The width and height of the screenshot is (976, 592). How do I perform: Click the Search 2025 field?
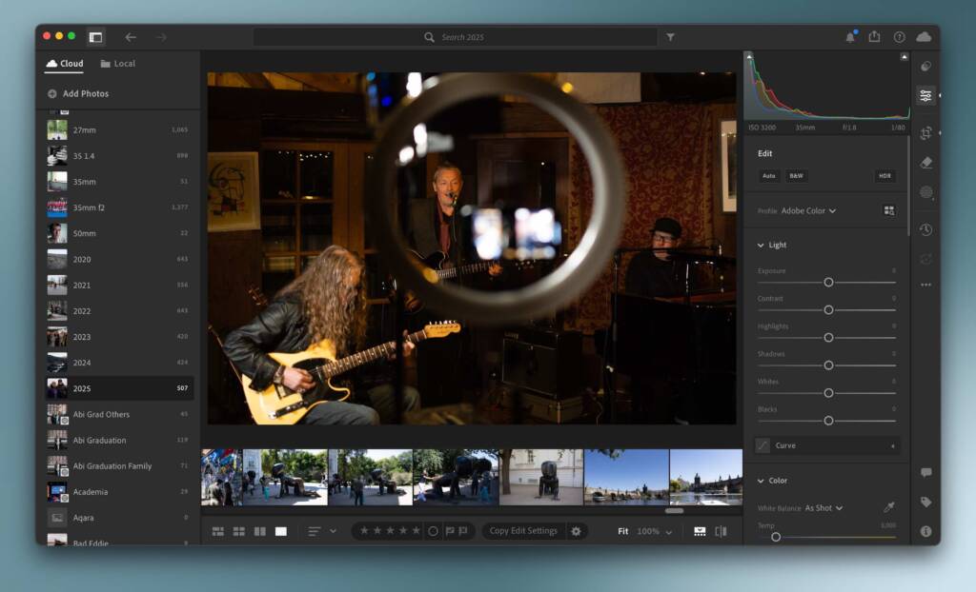tap(455, 37)
